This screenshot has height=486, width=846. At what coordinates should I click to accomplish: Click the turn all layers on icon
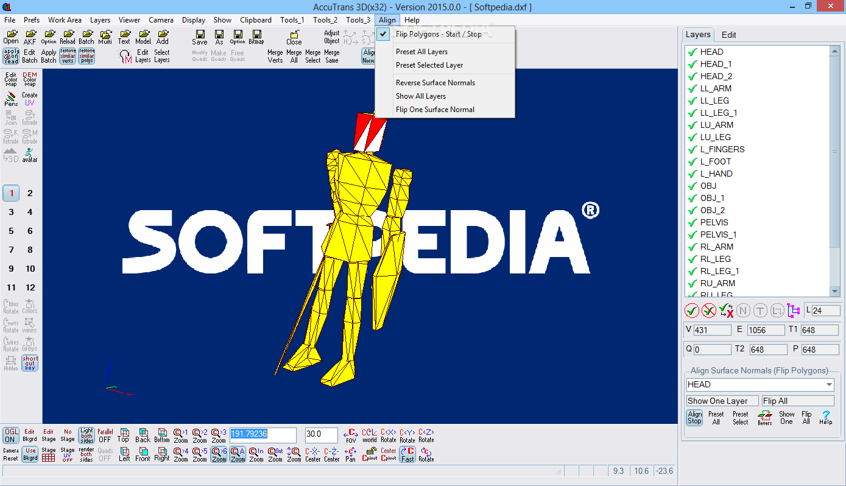(692, 311)
